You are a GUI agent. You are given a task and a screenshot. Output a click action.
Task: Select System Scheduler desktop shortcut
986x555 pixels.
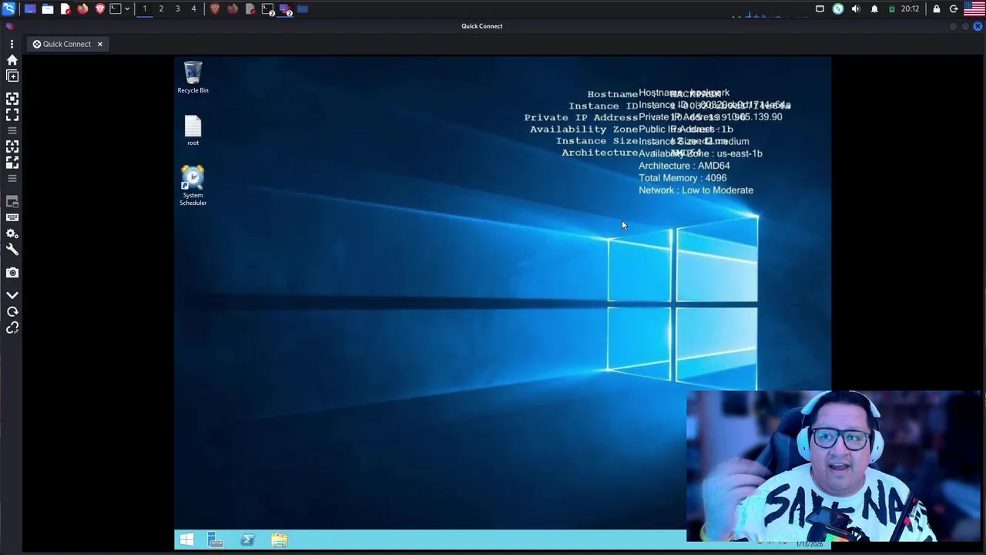(193, 186)
